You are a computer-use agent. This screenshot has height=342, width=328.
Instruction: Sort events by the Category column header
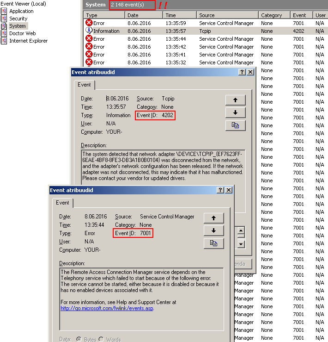pyautogui.click(x=274, y=15)
